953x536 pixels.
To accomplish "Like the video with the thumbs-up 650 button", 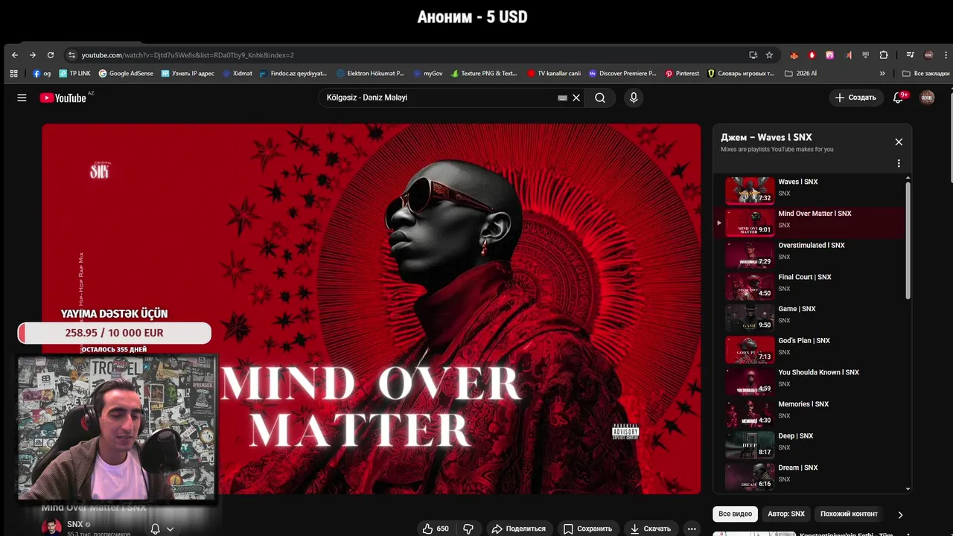I will tap(436, 529).
